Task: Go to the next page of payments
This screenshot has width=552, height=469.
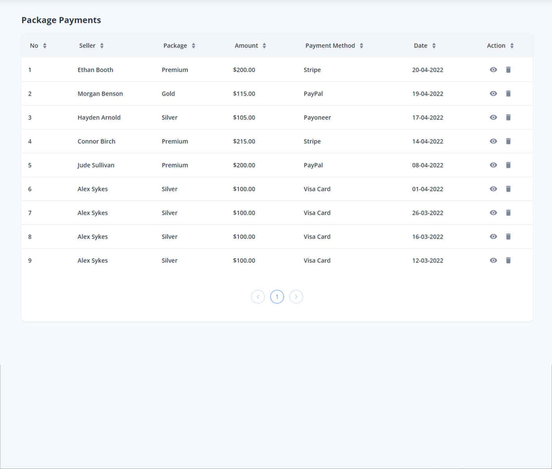Action: click(x=296, y=297)
